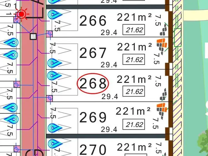Click the pink square between lots 268 and 269
Screen dimensions: 208x156
coord(50,98)
